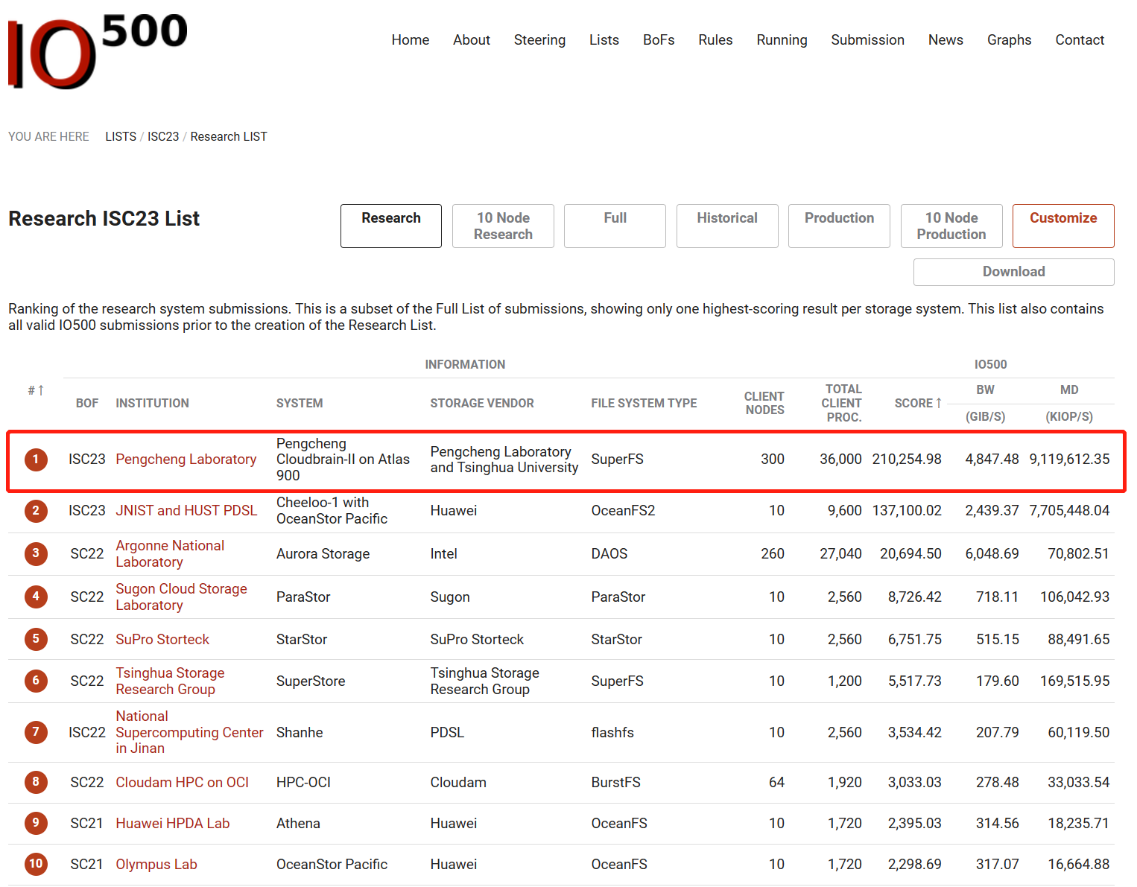Open the Contact page
This screenshot has width=1137, height=887.
(1080, 40)
